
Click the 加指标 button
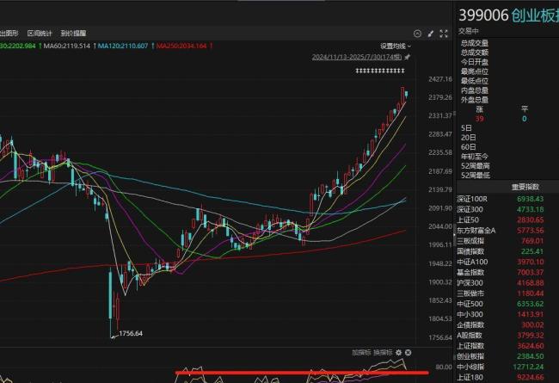click(361, 352)
